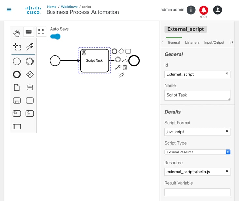The height and width of the screenshot is (201, 239).
Task: Select the gateway diamond in palette
Action: (30, 74)
